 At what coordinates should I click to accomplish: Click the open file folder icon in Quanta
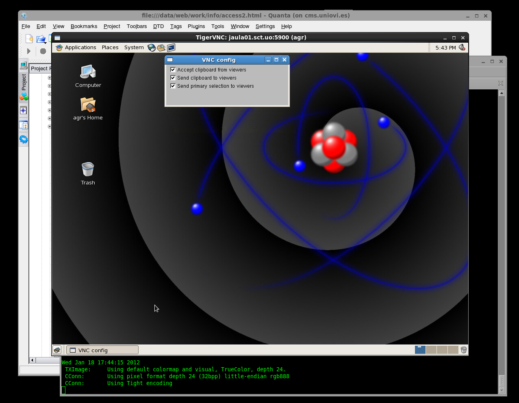(x=41, y=39)
